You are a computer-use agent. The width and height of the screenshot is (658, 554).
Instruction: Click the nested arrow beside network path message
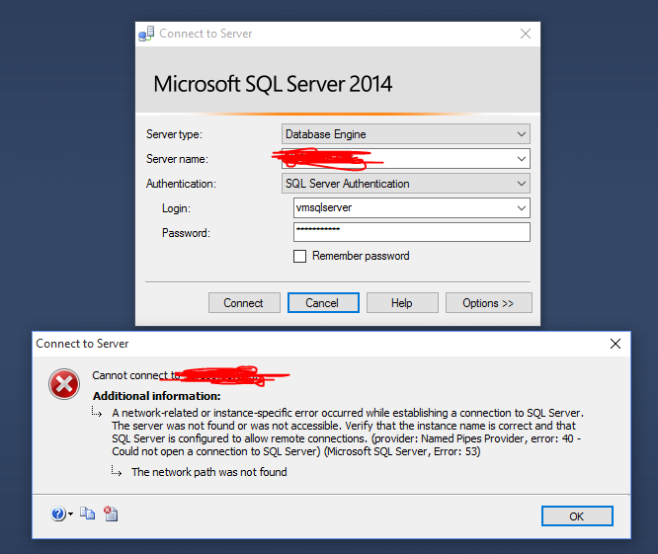tap(117, 471)
